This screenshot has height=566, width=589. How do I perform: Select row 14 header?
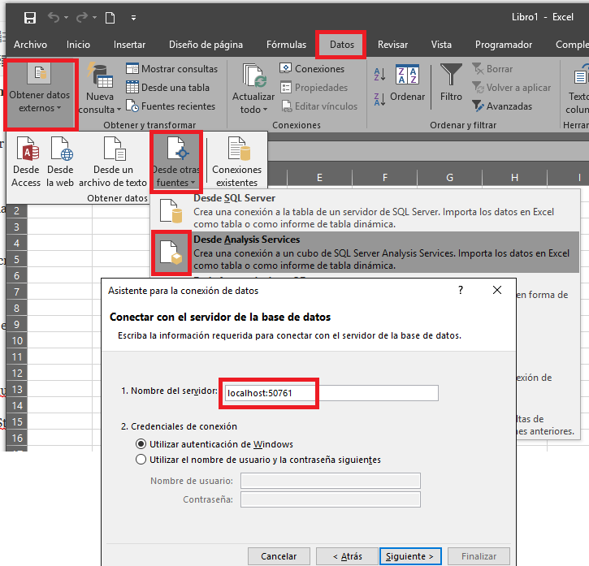17,406
